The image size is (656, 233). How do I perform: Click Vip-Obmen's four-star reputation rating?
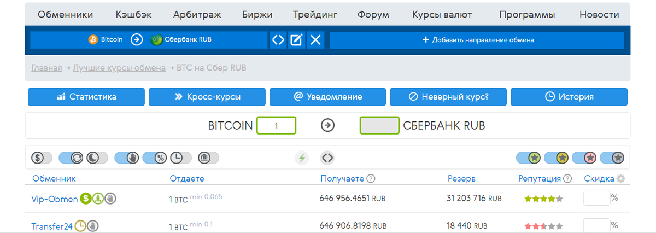pyautogui.click(x=543, y=199)
